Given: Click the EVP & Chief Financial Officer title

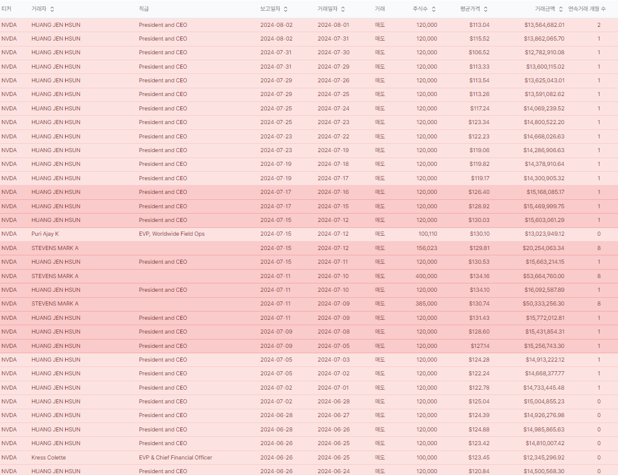Looking at the screenshot, I should (x=176, y=458).
